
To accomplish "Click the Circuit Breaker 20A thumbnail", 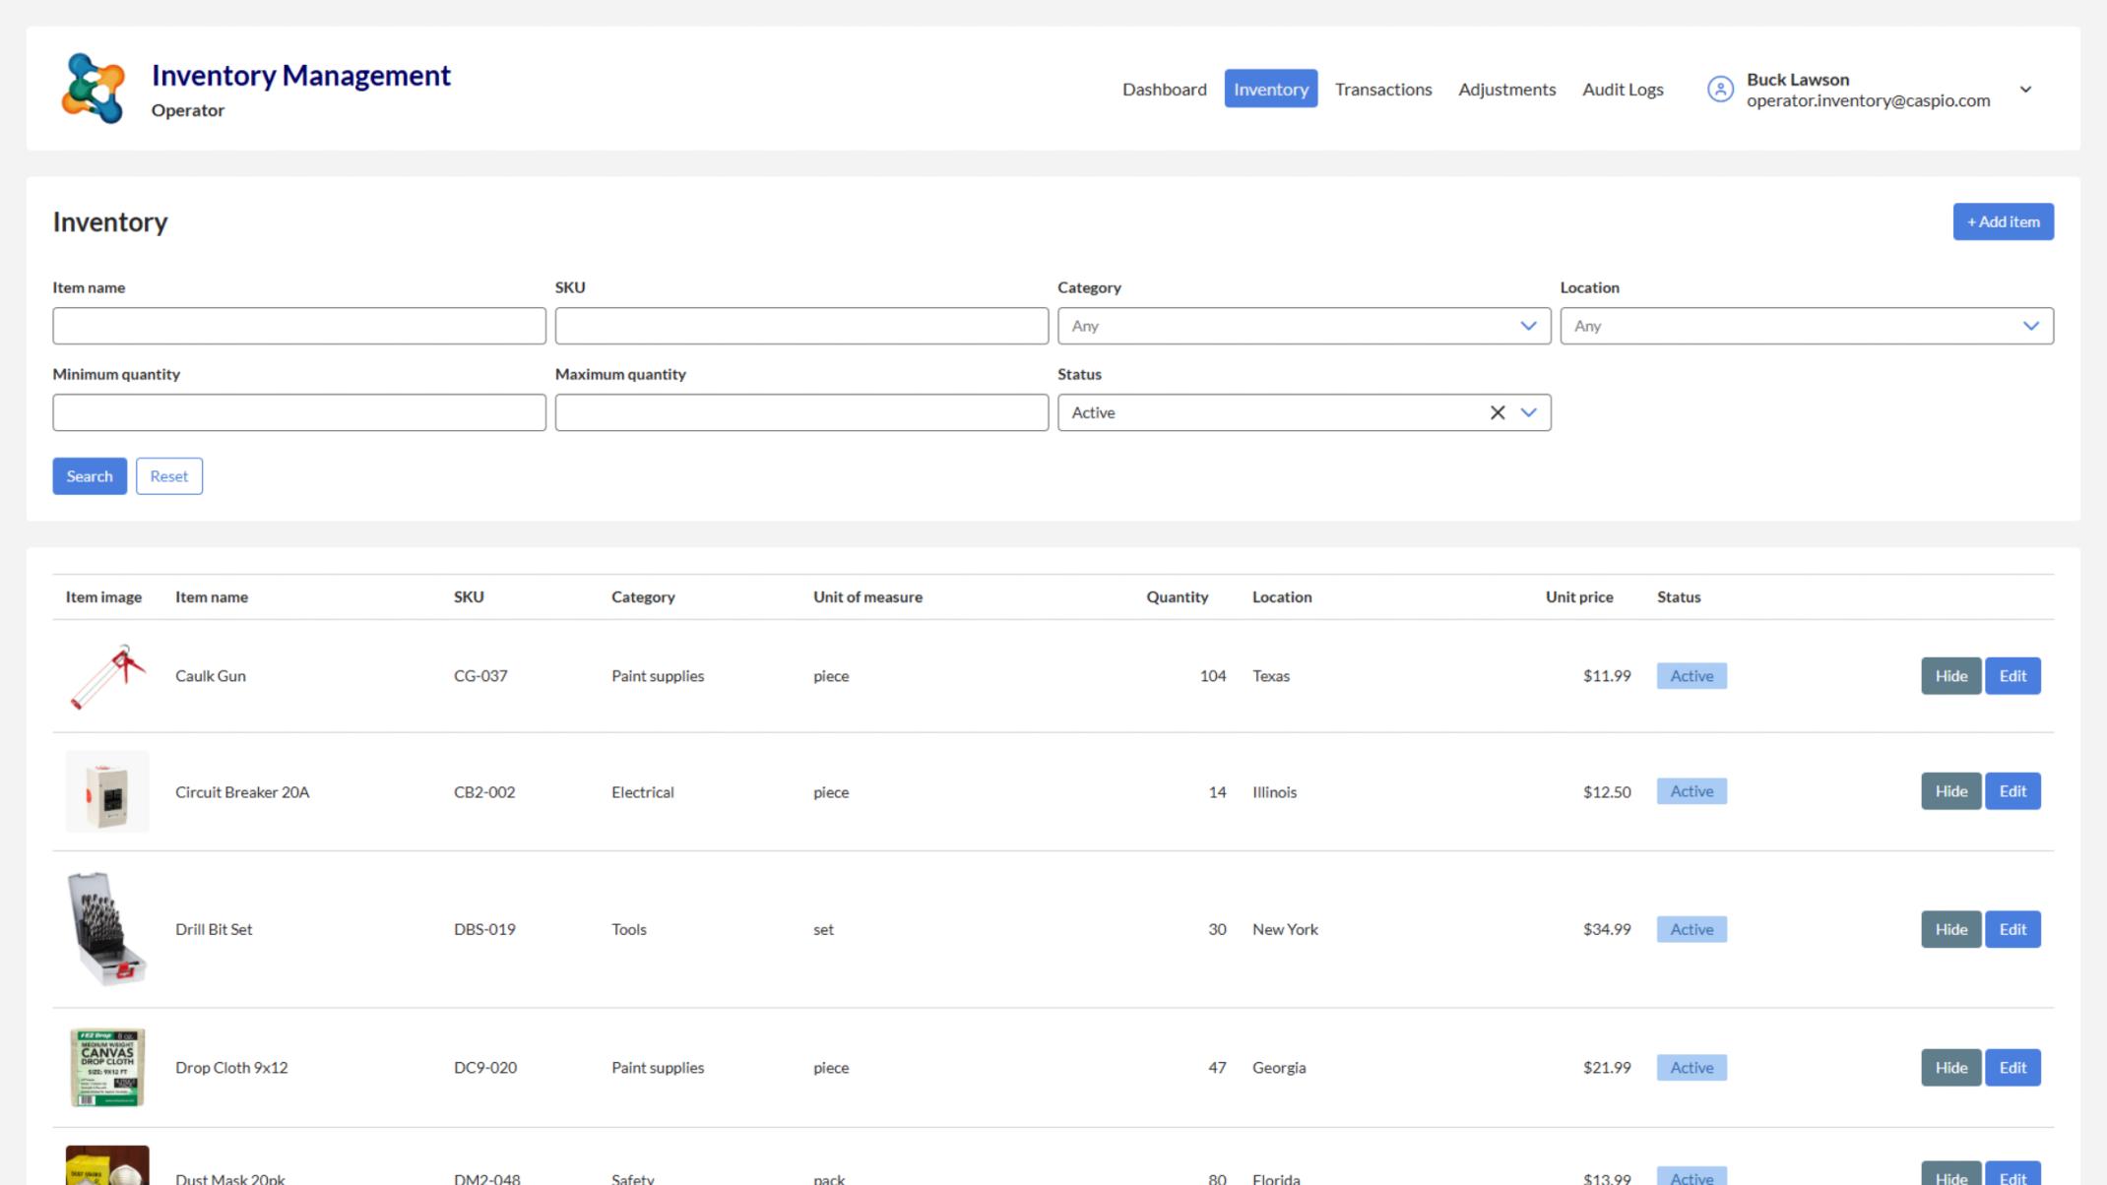I will point(106,791).
